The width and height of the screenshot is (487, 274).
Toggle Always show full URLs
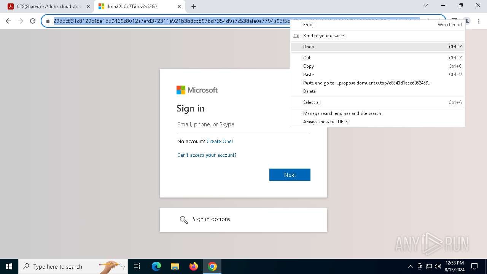tap(377, 122)
